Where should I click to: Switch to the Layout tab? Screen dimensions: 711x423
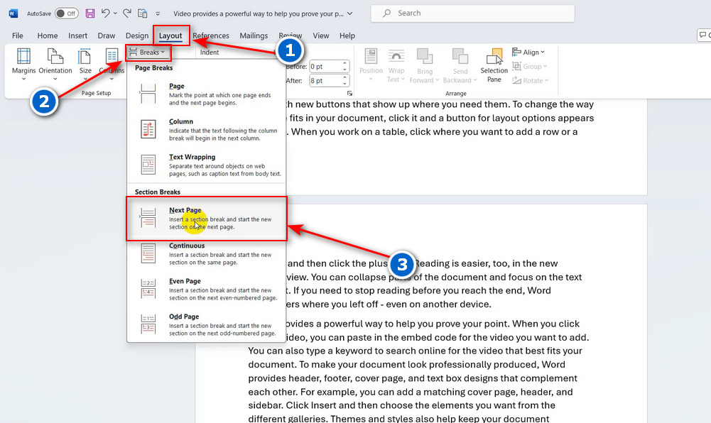pyautogui.click(x=170, y=35)
